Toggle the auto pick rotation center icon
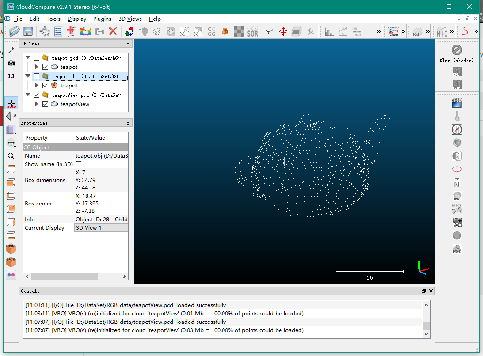 [x=11, y=103]
